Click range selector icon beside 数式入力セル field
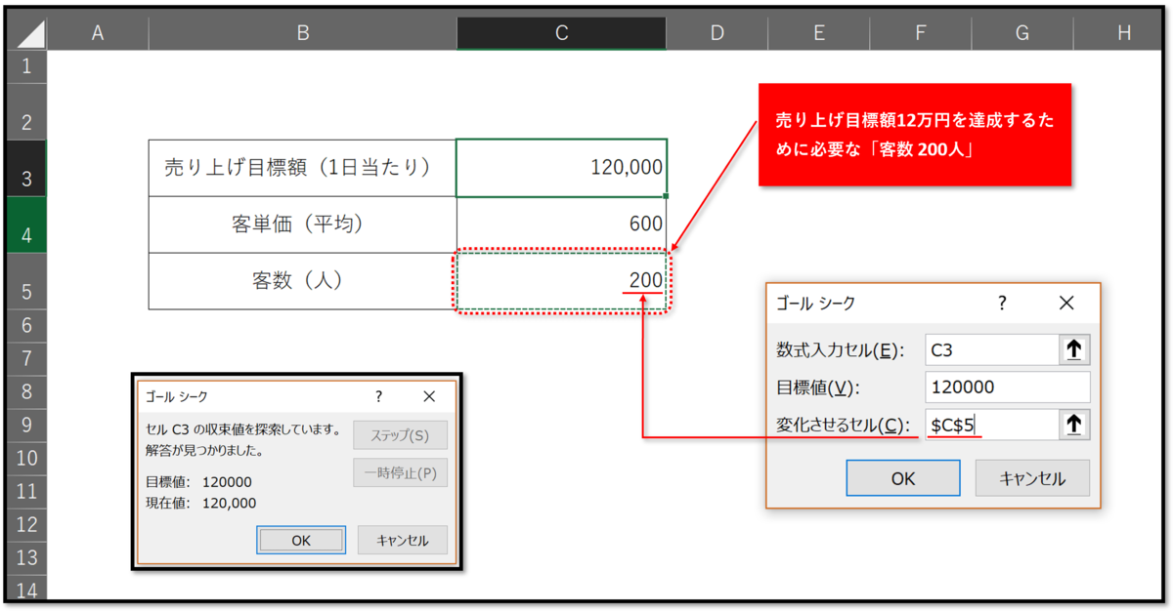 point(1073,348)
